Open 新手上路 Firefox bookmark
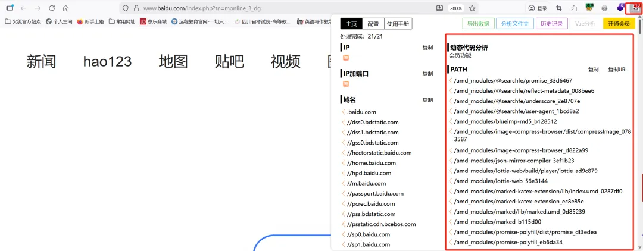The image size is (643, 251). [90, 21]
